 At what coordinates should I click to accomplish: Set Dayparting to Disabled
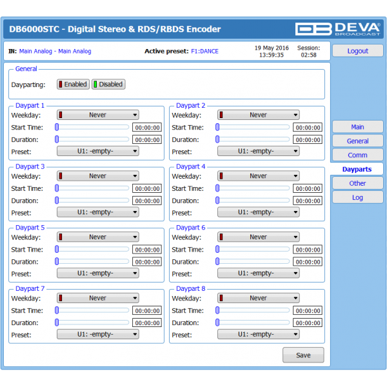[x=108, y=84]
